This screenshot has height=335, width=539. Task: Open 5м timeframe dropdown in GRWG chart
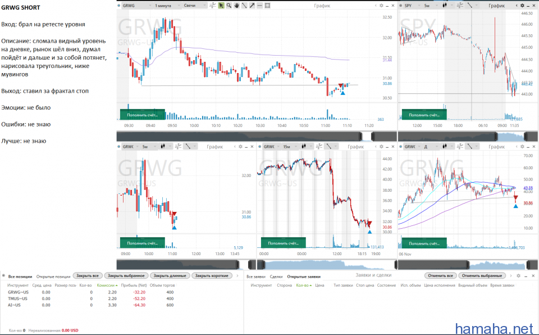click(149, 147)
